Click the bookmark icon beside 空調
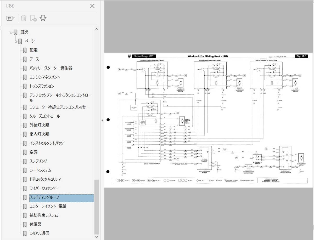 pos(25,152)
